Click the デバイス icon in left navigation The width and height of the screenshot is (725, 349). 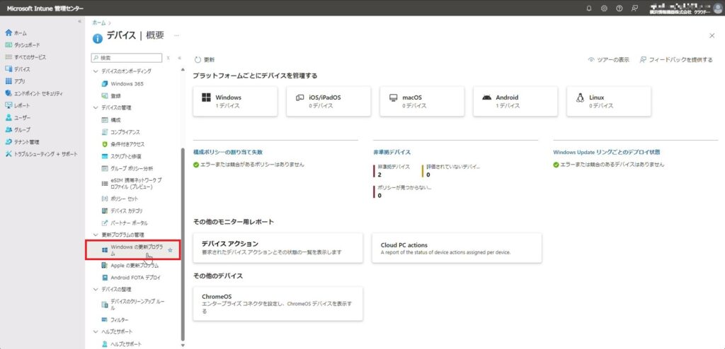point(8,69)
